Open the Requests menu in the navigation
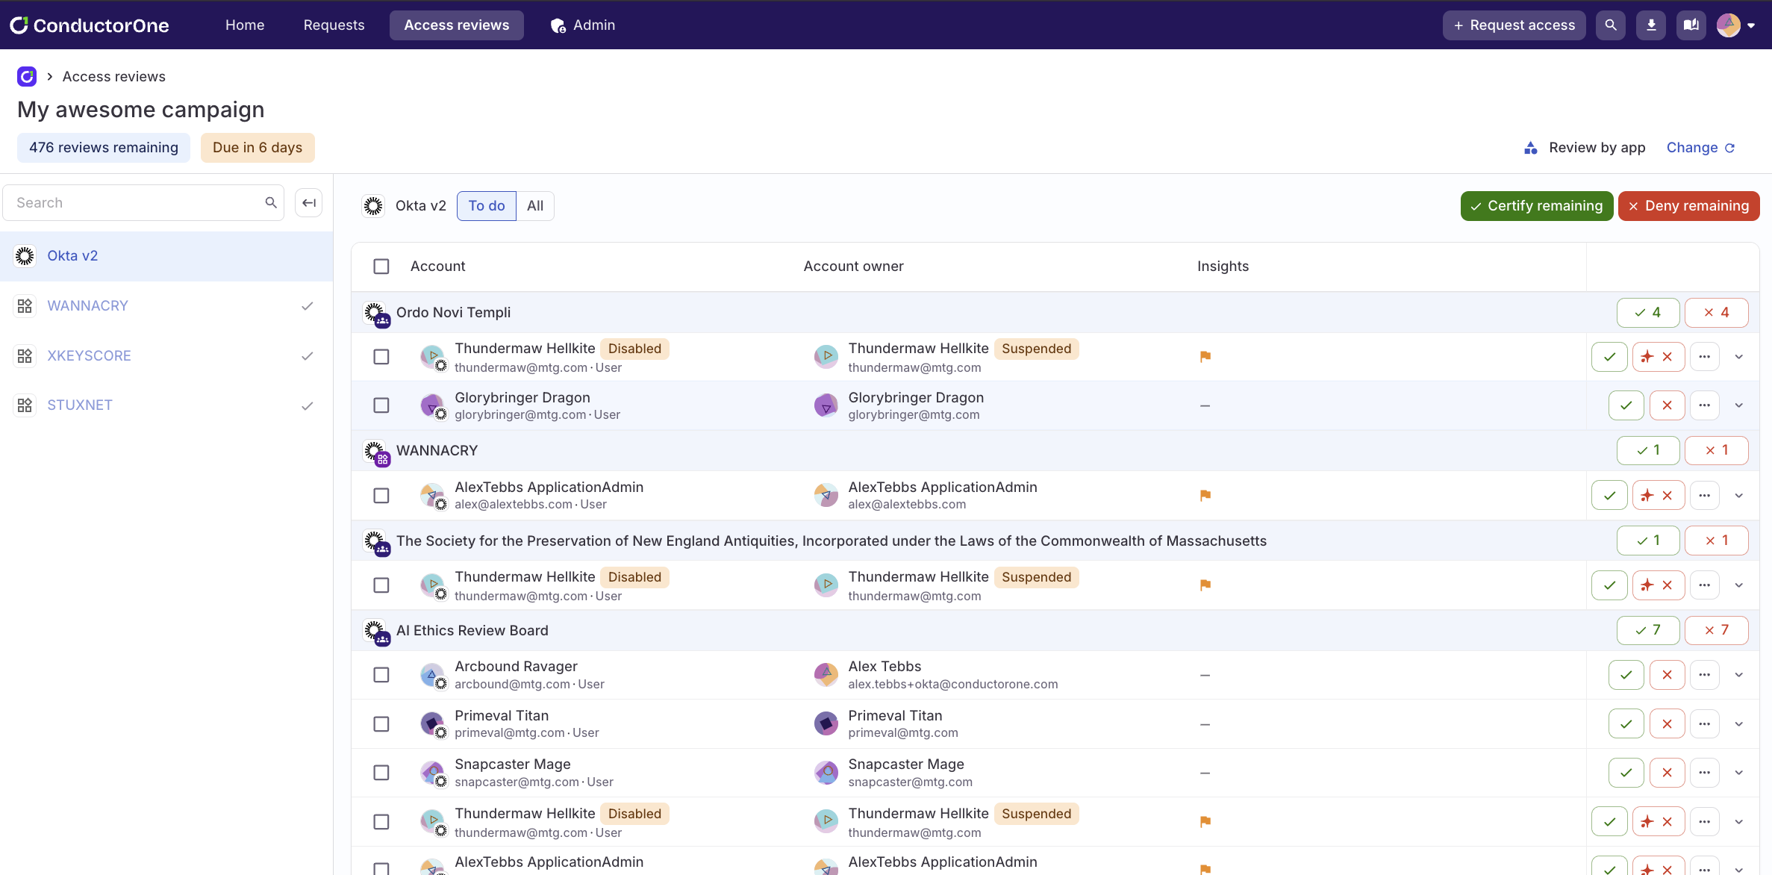Viewport: 1772px width, 875px height. click(x=334, y=25)
